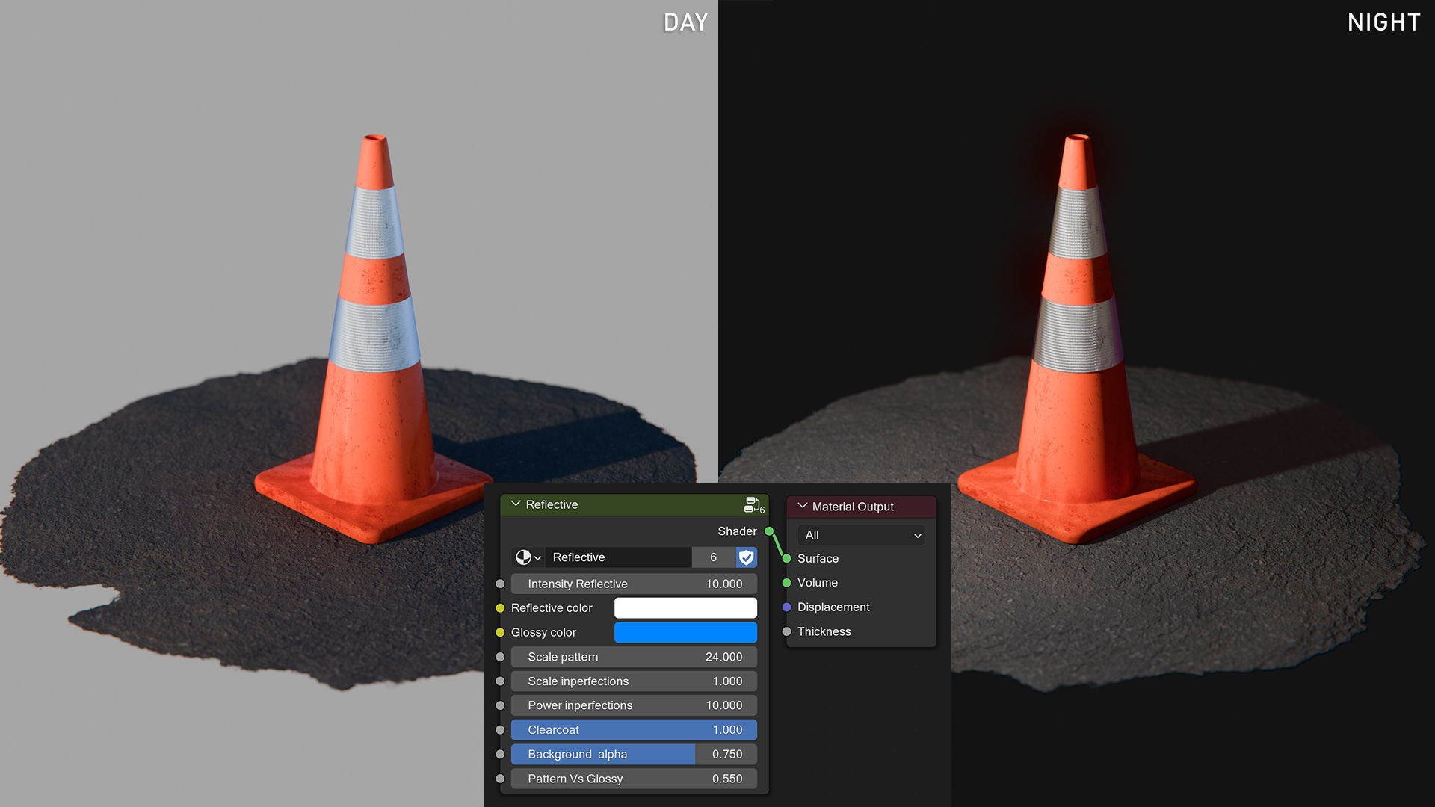Open the All target dropdown
The width and height of the screenshot is (1435, 807).
tap(862, 535)
